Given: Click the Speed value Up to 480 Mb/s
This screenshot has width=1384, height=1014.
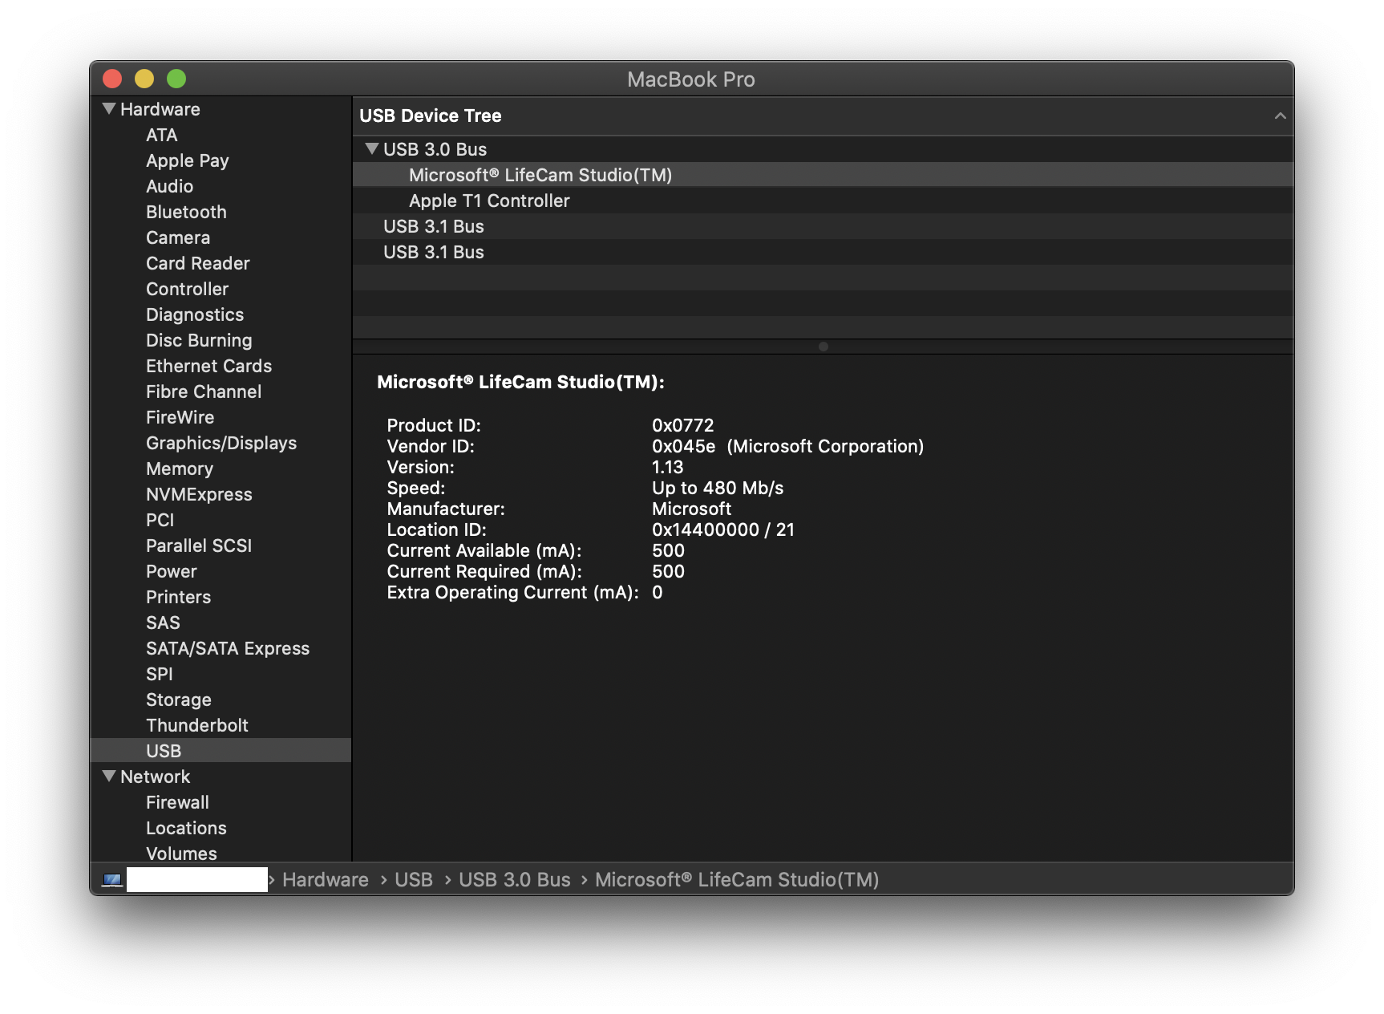Looking at the screenshot, I should coord(718,488).
